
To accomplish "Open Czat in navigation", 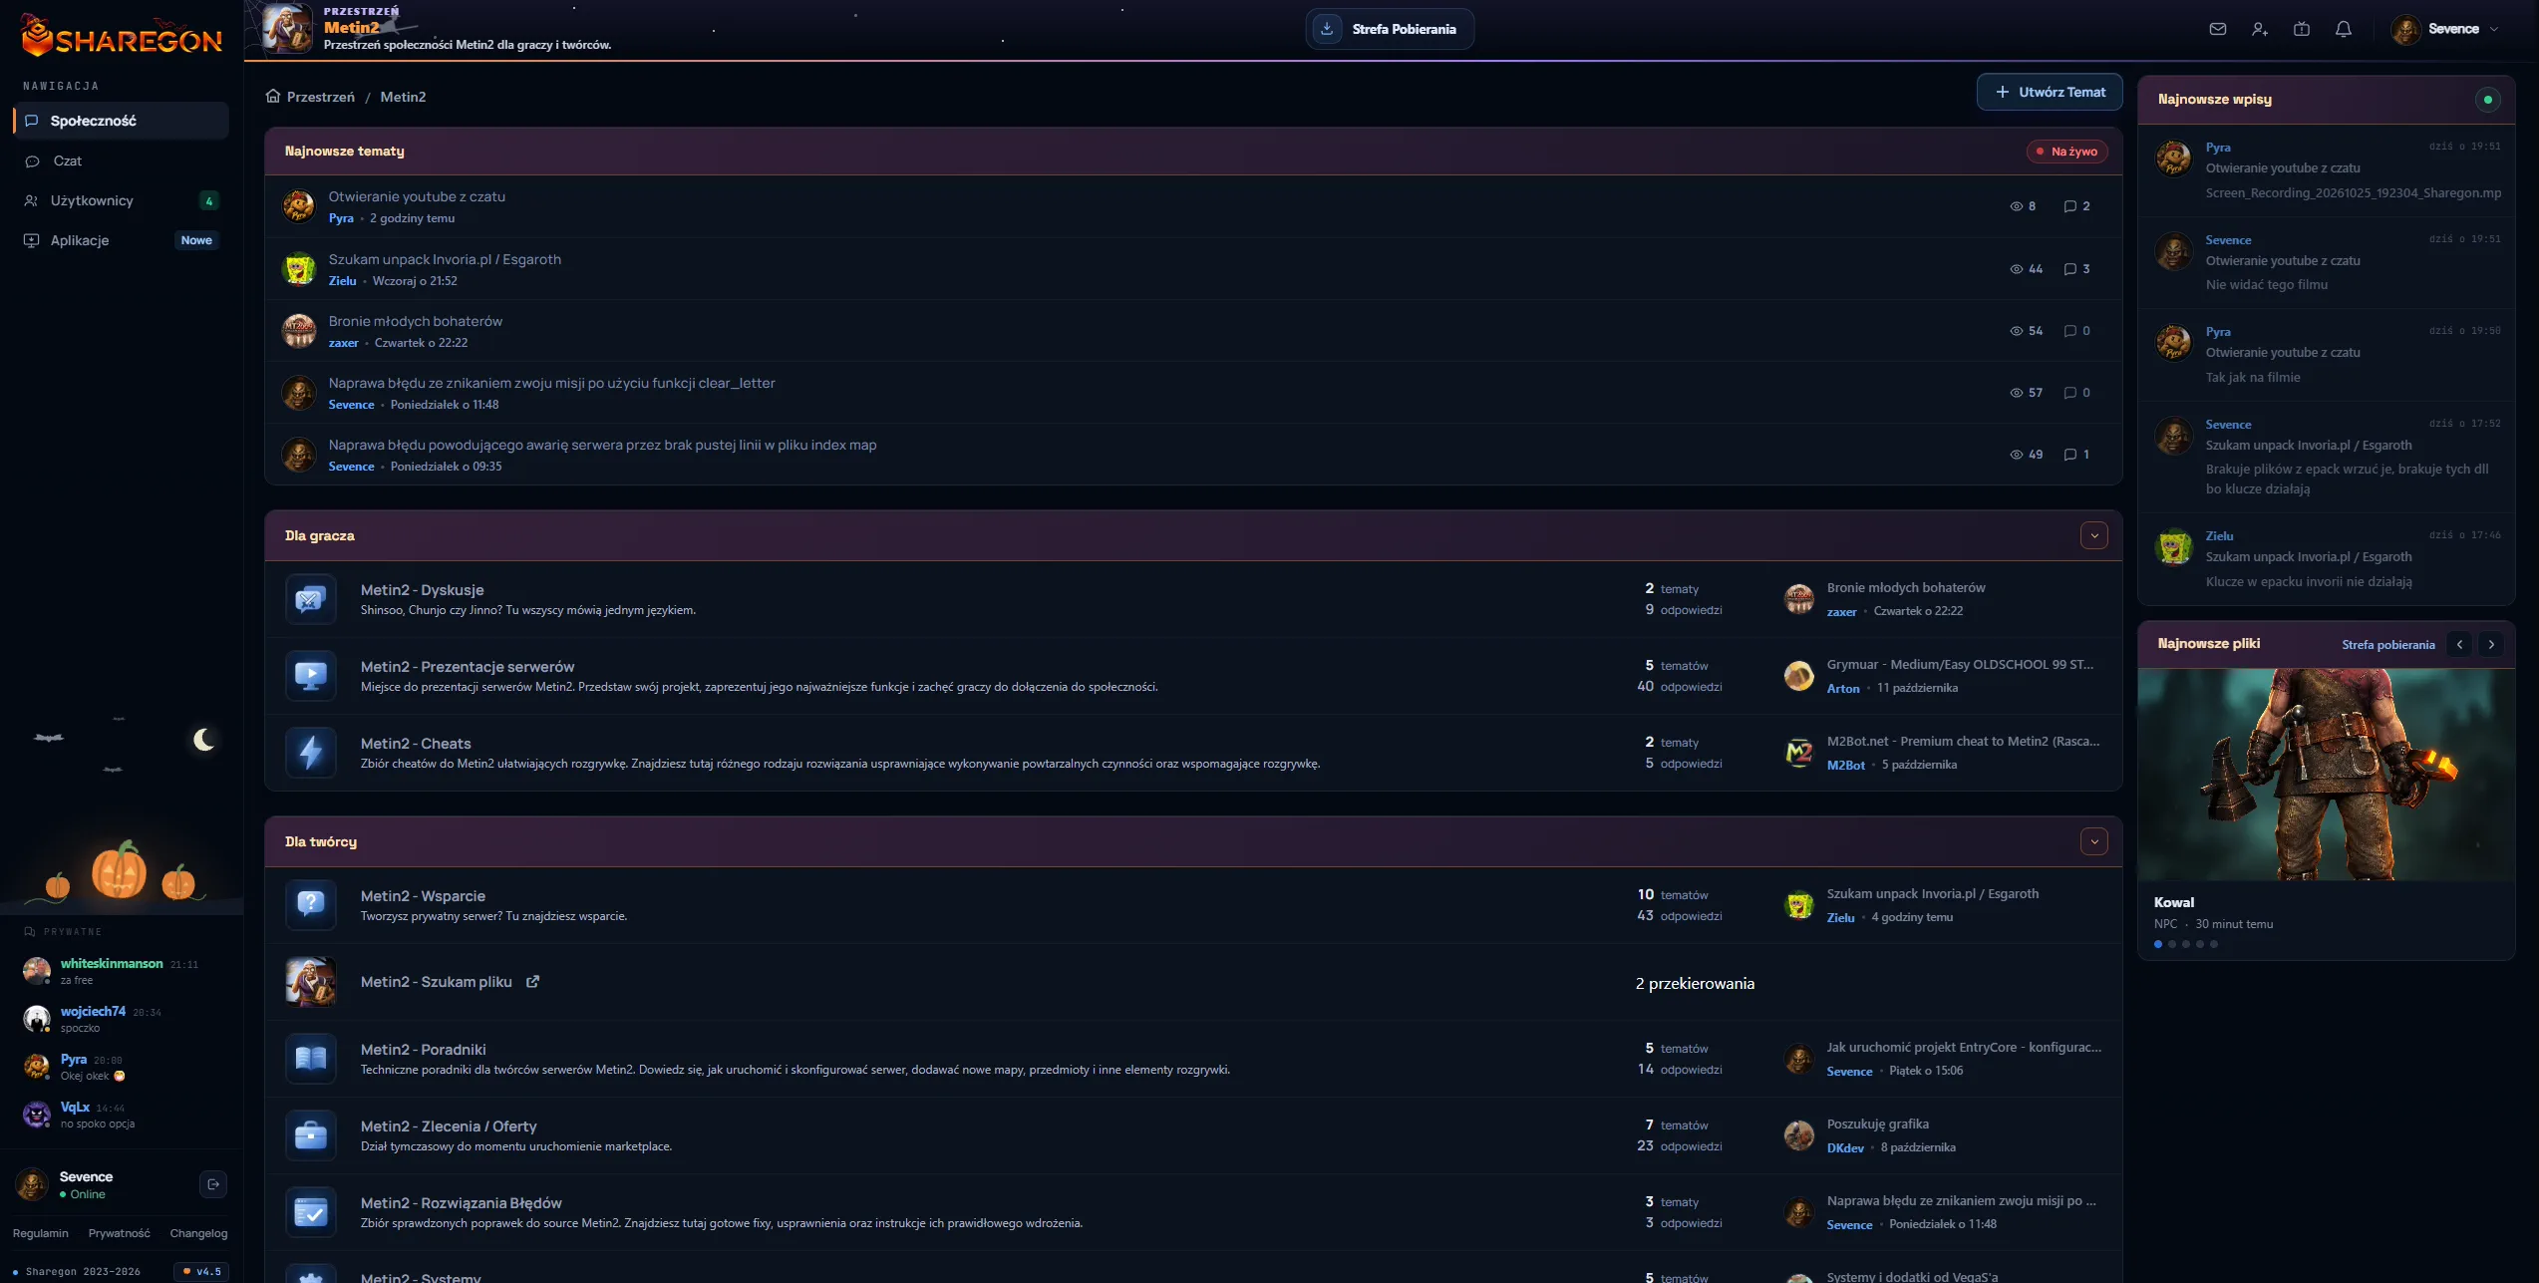I will tap(121, 160).
